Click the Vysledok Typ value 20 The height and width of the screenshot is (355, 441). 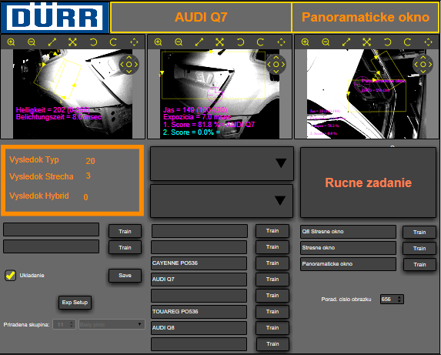(90, 161)
